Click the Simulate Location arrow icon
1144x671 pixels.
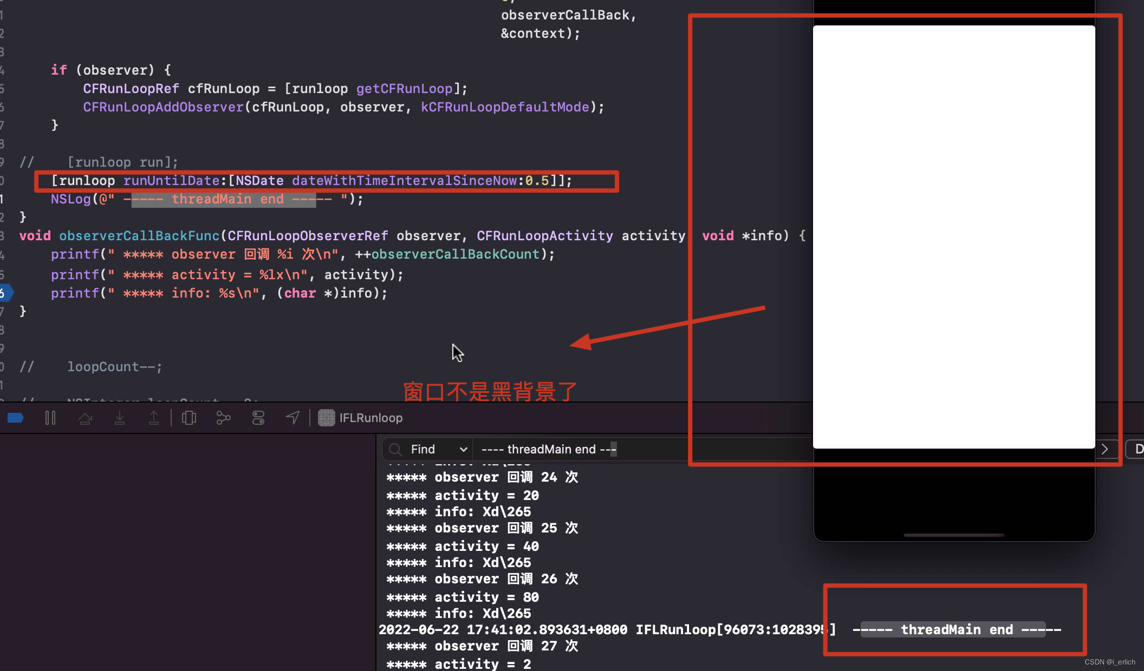tap(292, 418)
